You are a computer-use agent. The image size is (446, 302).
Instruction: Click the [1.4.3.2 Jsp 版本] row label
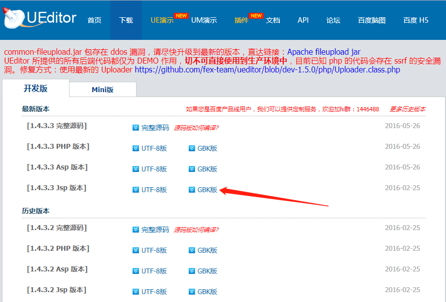pos(57,290)
